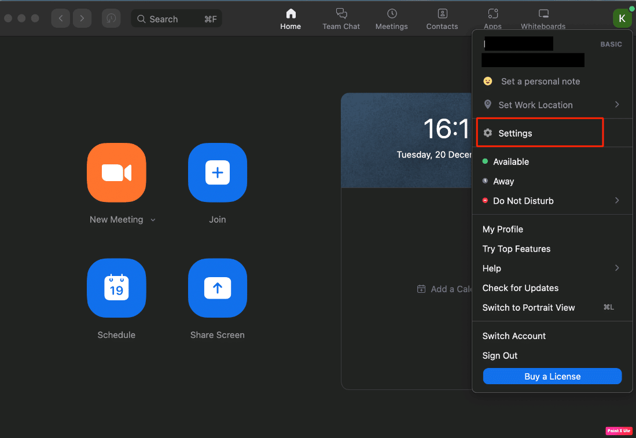
Task: Click the location pin icon
Action: (487, 105)
